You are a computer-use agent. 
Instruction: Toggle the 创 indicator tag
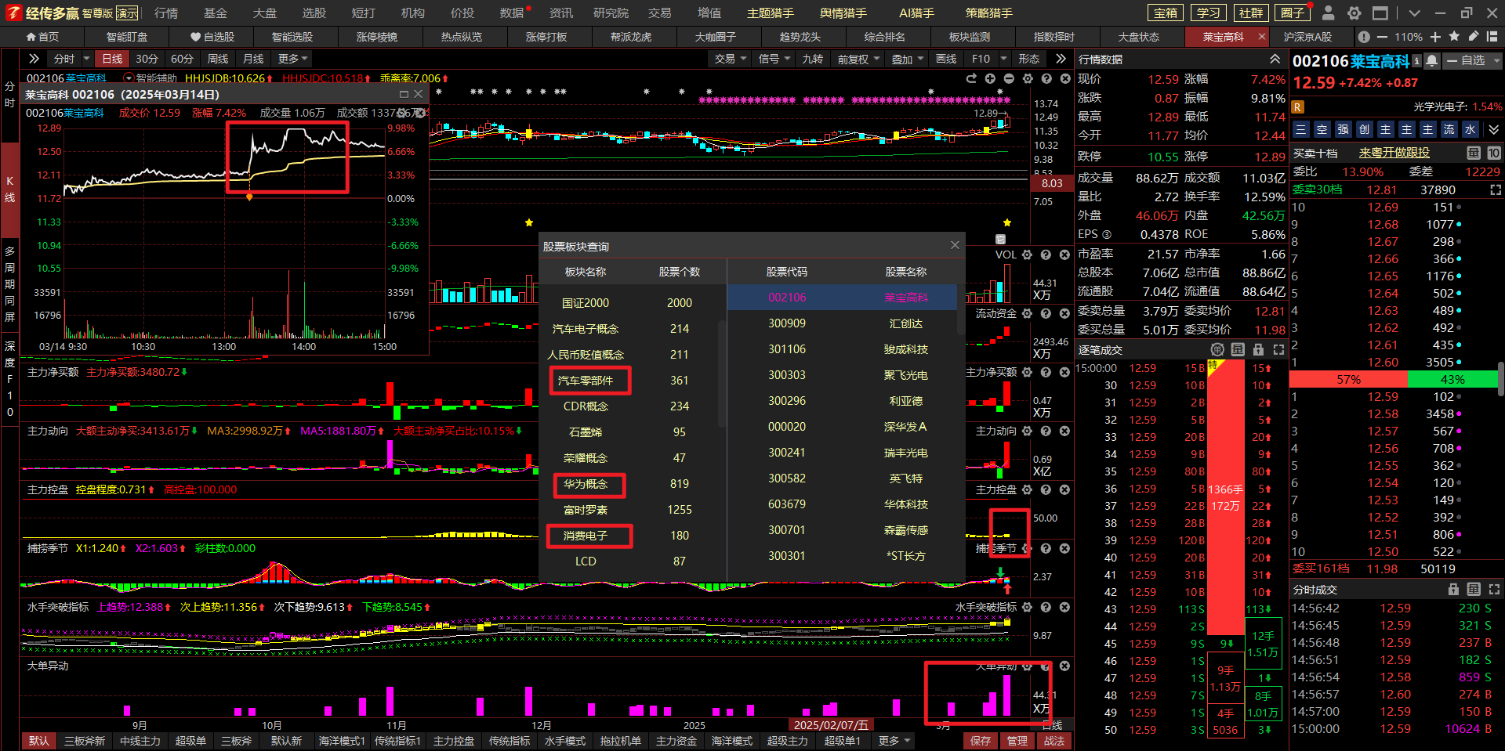(x=1365, y=129)
